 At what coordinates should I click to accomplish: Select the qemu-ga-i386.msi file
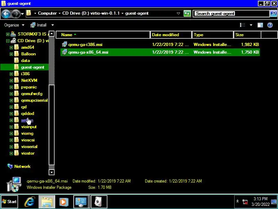[x=160, y=45]
